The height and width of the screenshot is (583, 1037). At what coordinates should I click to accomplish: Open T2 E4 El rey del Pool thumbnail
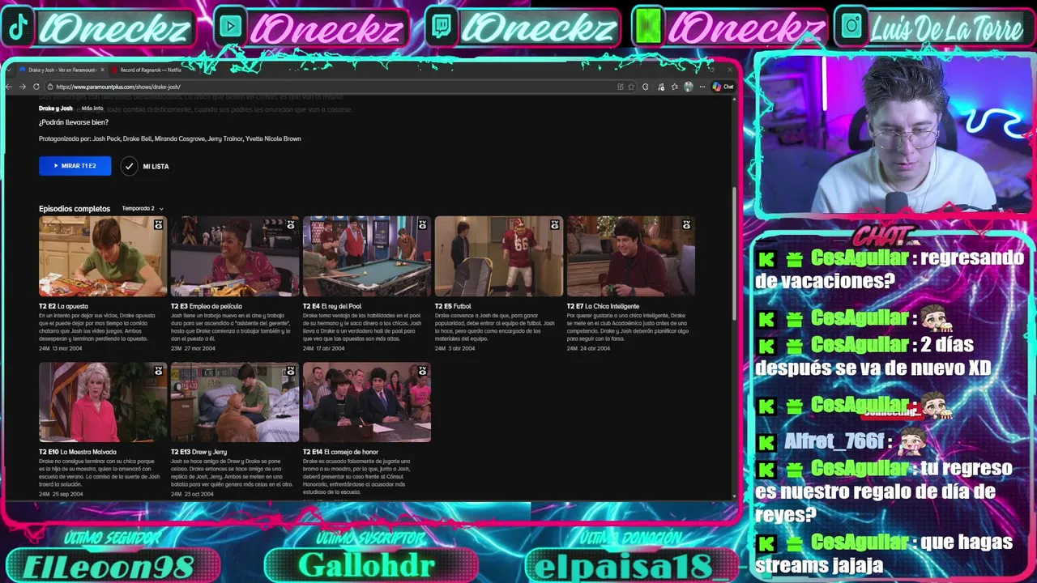[367, 256]
